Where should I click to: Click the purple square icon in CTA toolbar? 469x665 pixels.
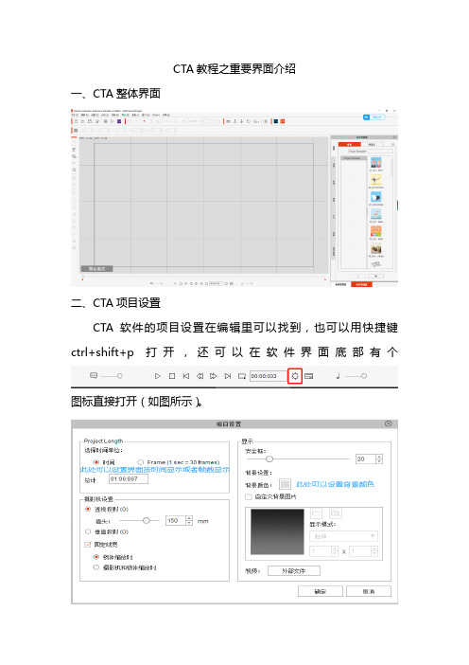tap(119, 121)
